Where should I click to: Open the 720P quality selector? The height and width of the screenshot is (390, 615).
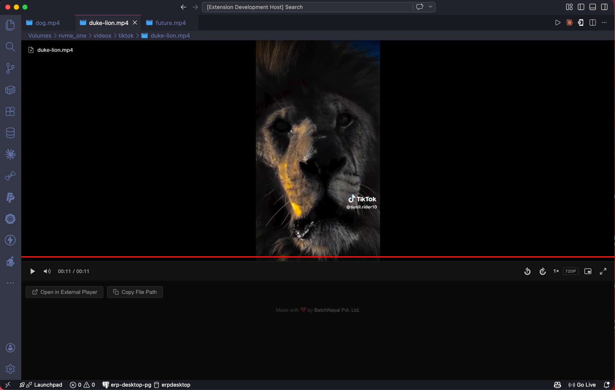coord(570,271)
